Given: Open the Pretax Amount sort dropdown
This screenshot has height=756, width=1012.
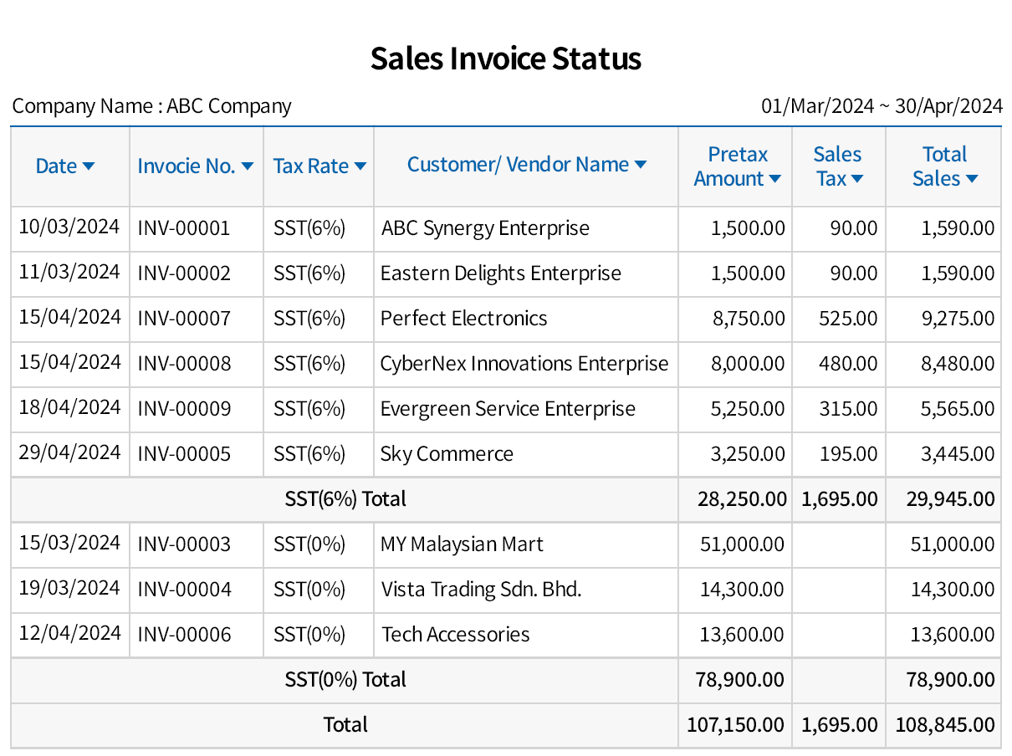Looking at the screenshot, I should pos(774,178).
